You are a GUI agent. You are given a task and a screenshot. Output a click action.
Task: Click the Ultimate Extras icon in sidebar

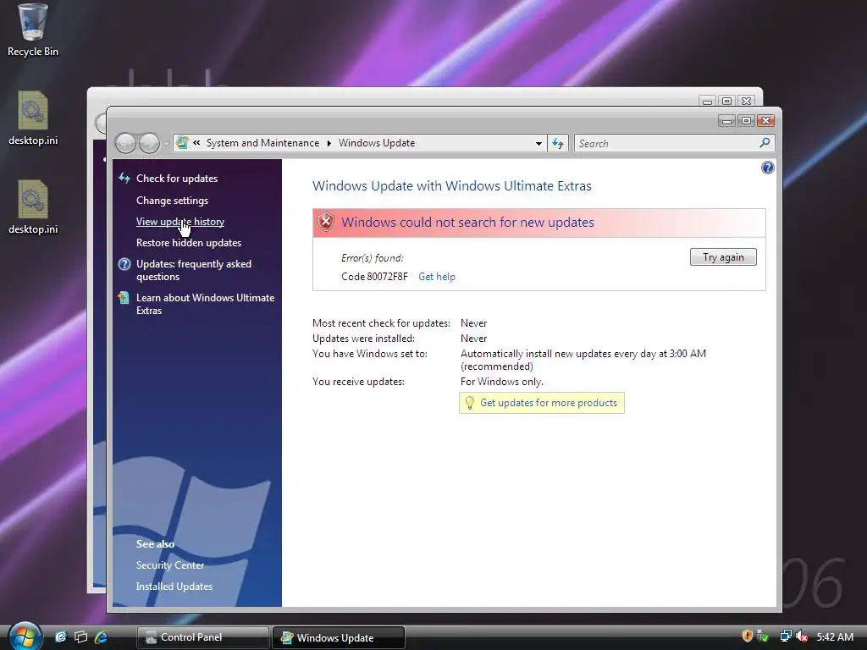(124, 298)
